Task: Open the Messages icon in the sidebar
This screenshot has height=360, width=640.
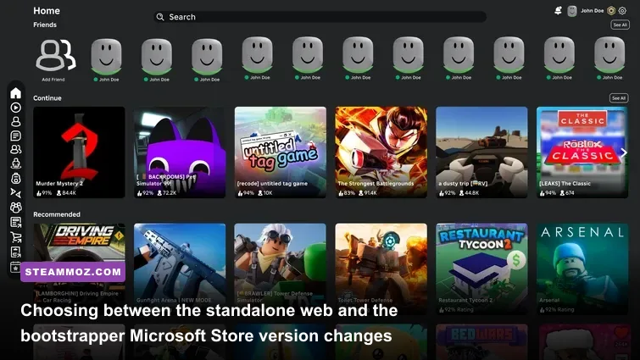Action: click(15, 136)
